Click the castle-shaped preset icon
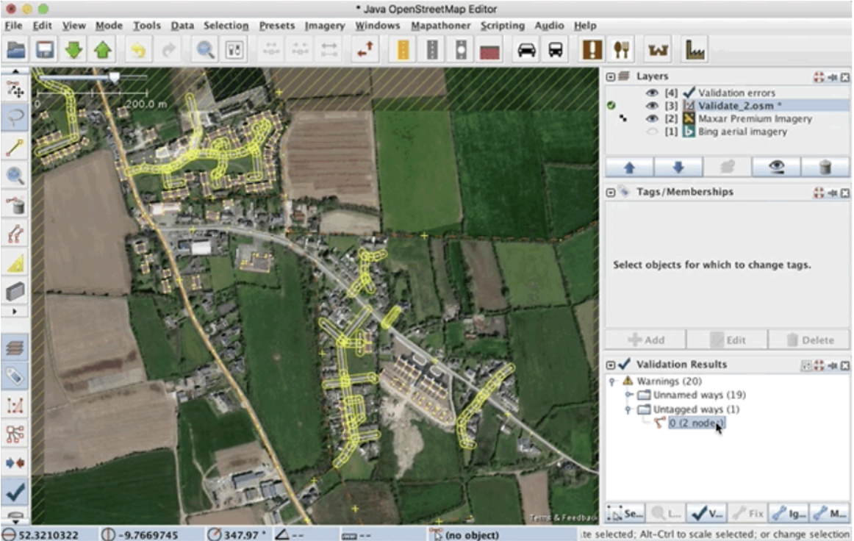This screenshot has width=854, height=541. tap(658, 50)
